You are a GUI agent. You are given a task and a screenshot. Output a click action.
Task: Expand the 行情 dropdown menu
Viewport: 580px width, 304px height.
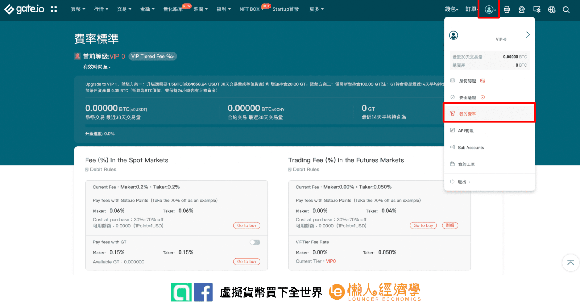tap(101, 9)
